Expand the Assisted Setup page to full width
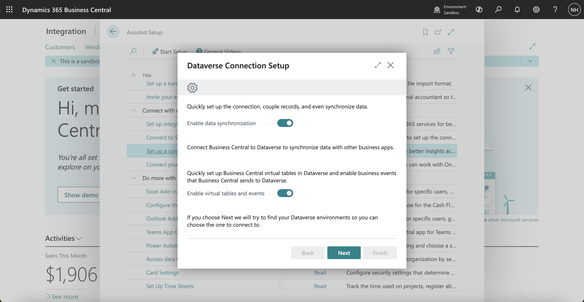The height and width of the screenshot is (302, 584). 451,32
